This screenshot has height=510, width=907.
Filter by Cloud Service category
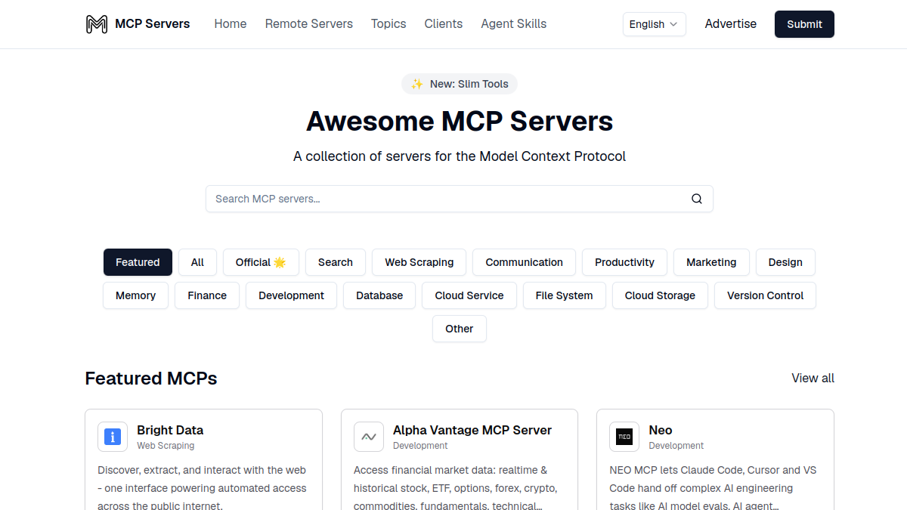pyautogui.click(x=469, y=295)
